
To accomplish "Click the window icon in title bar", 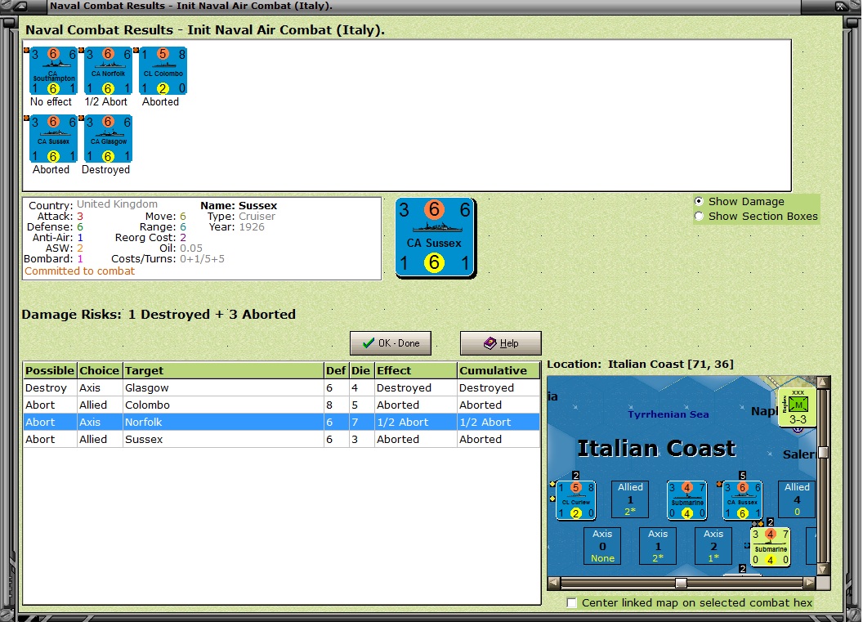I will pyautogui.click(x=20, y=6).
